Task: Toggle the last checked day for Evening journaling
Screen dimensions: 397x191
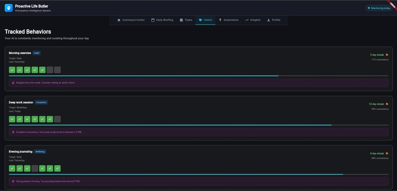Action: coord(58,168)
